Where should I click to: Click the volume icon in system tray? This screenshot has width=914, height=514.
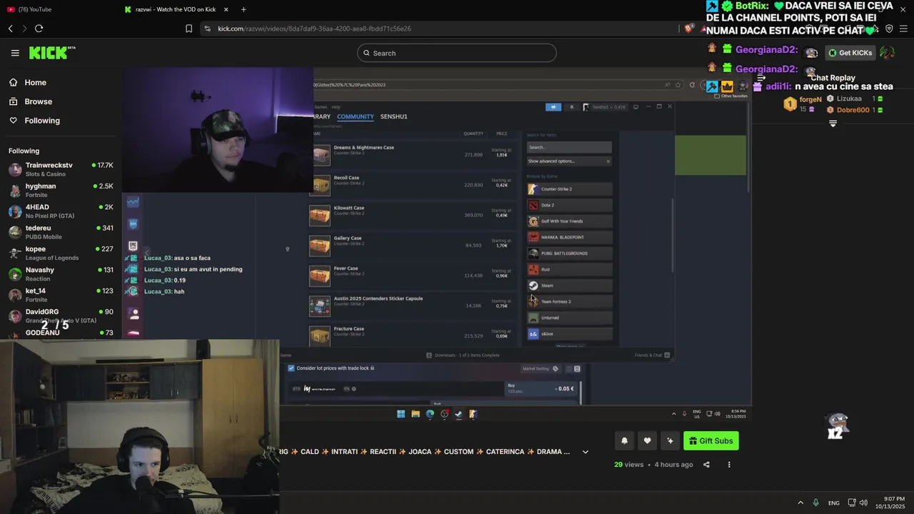863,503
